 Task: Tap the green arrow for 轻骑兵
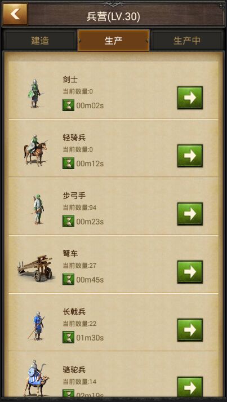(x=190, y=156)
